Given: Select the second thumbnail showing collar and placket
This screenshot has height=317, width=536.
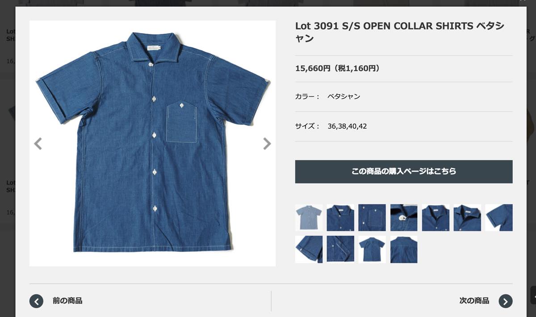Looking at the screenshot, I should pos(340,217).
